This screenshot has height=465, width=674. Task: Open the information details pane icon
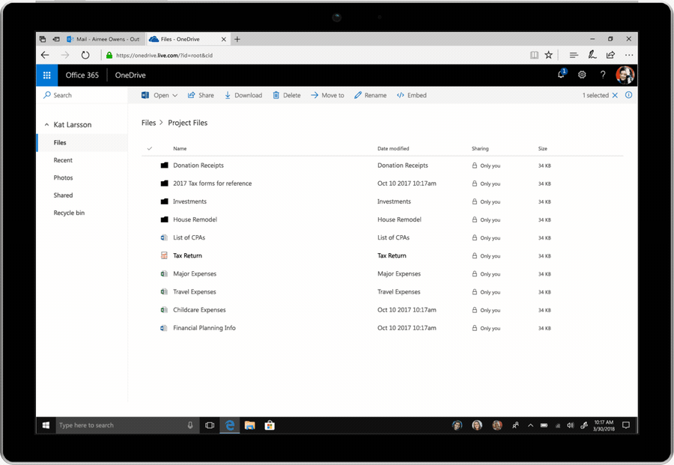click(628, 95)
